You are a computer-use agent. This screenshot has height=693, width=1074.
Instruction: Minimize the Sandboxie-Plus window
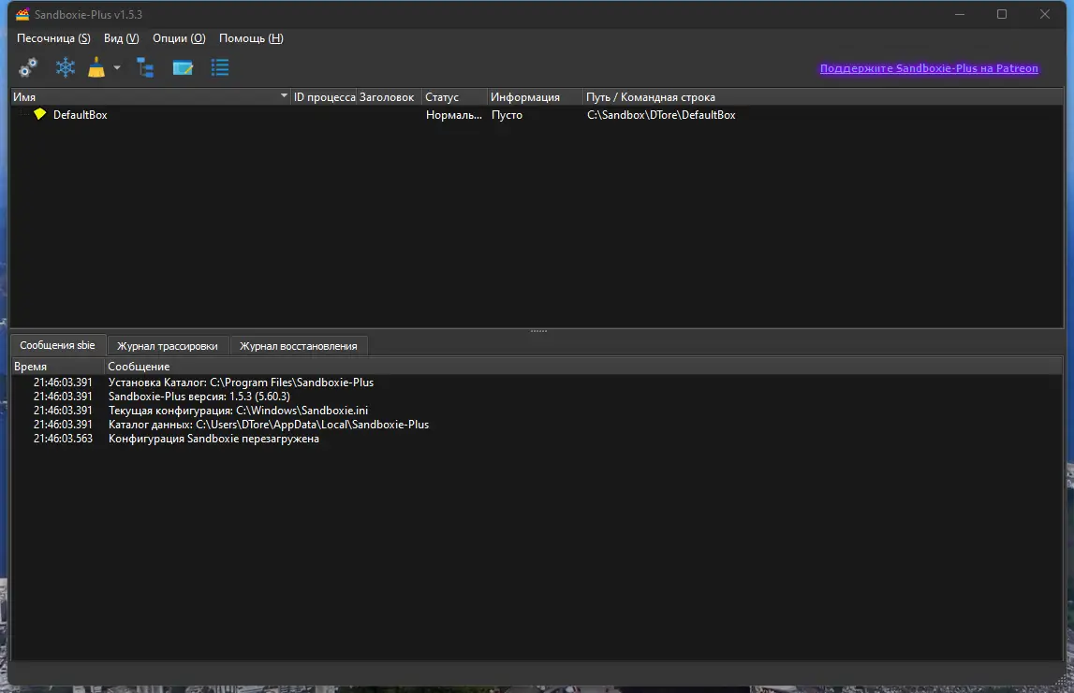pyautogui.click(x=960, y=14)
